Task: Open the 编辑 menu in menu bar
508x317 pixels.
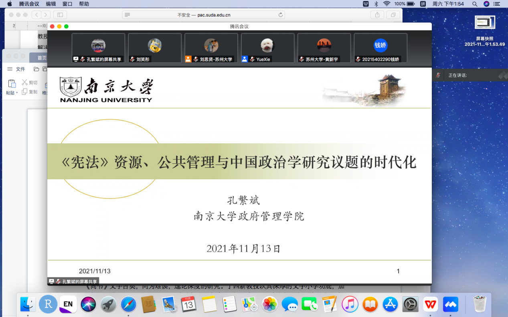Action: (51, 4)
